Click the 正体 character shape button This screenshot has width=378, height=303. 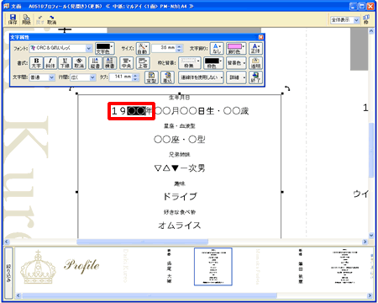coord(255,49)
